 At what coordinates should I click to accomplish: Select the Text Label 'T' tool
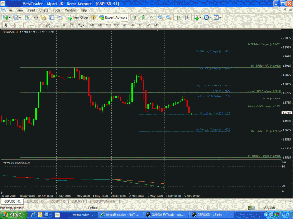(72, 25)
